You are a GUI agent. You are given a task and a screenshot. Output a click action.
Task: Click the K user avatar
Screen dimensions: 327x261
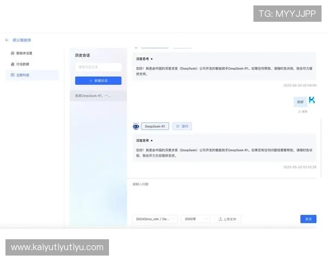[312, 100]
